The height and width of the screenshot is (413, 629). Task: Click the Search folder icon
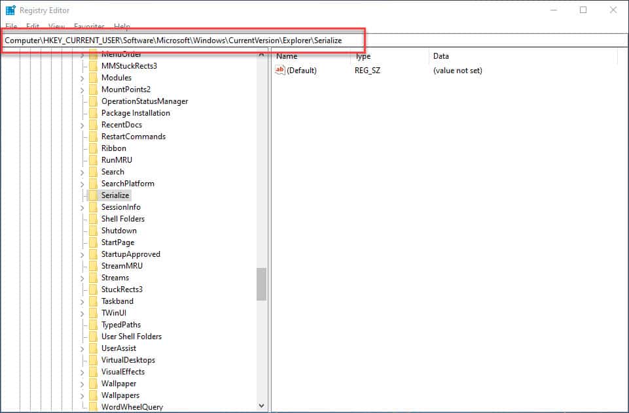pyautogui.click(x=93, y=172)
